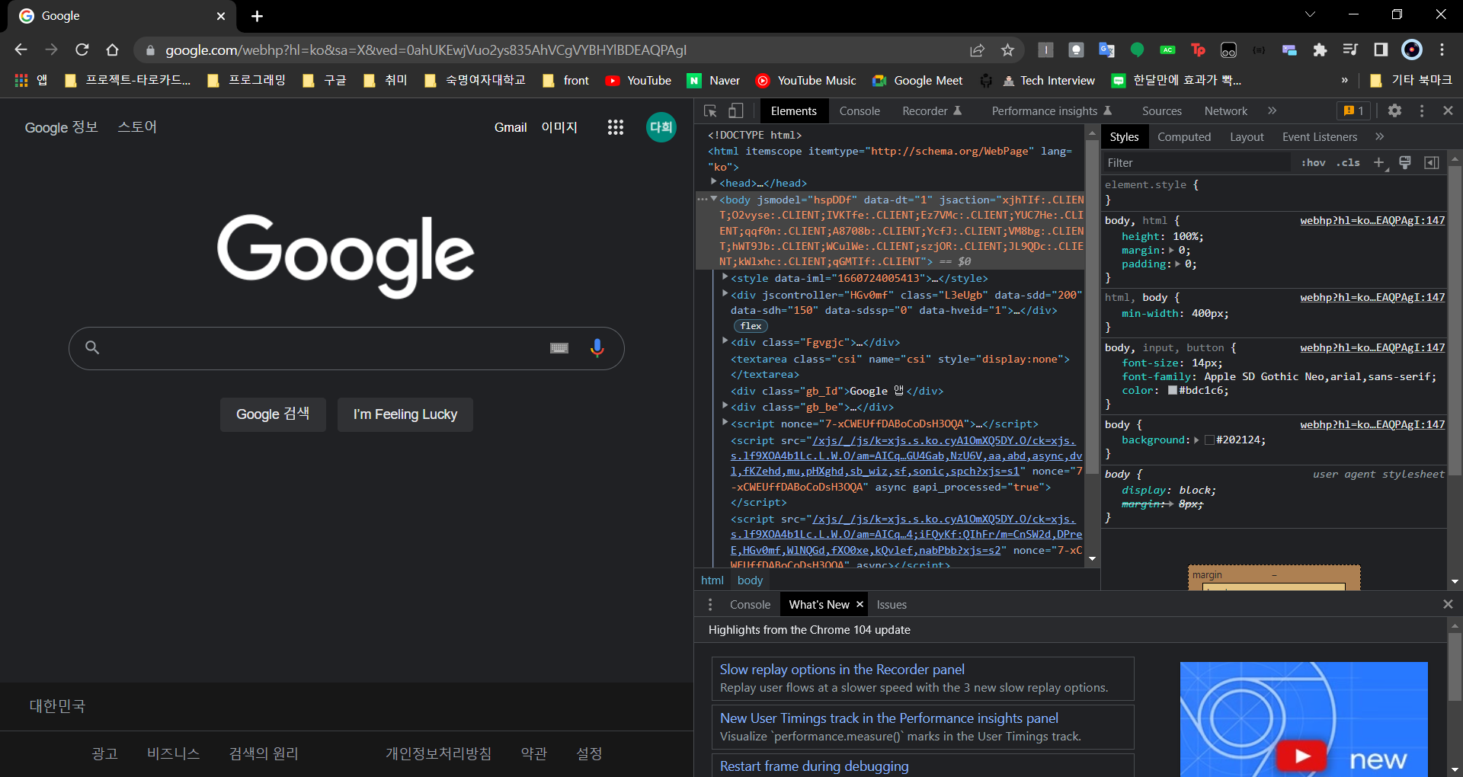Go to the home page icon
1463x777 pixels.
113,50
